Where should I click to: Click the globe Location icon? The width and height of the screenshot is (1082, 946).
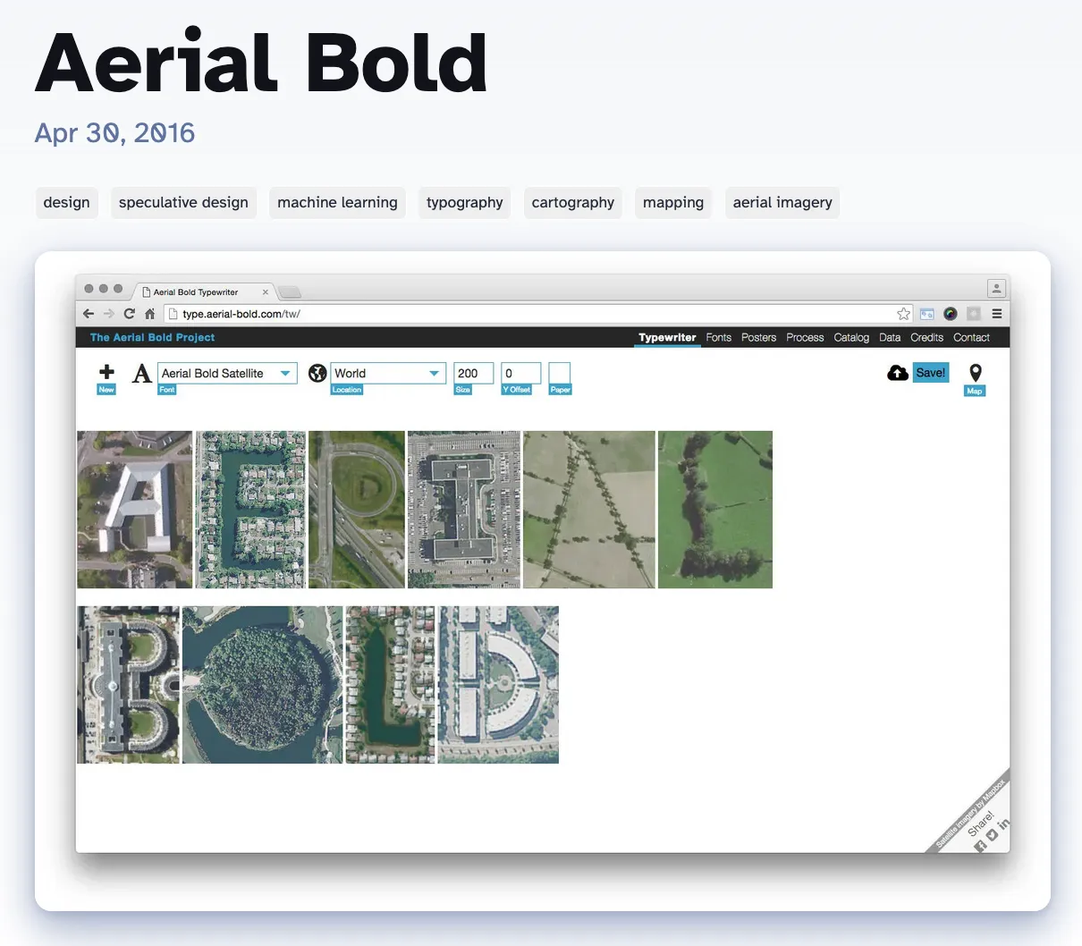[317, 373]
